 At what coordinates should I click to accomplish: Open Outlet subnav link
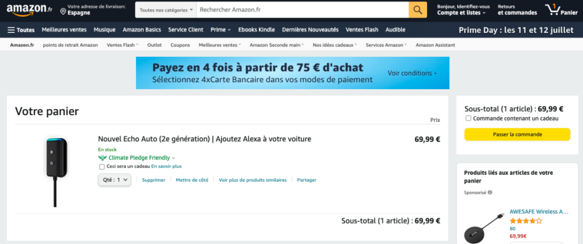pyautogui.click(x=154, y=45)
